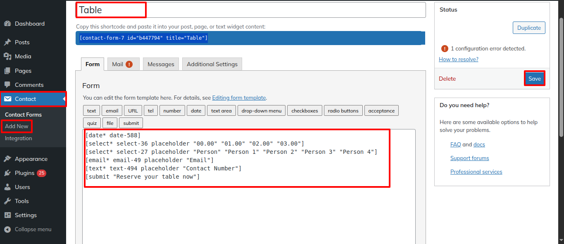
Task: Insert a tel form tag
Action: (151, 110)
